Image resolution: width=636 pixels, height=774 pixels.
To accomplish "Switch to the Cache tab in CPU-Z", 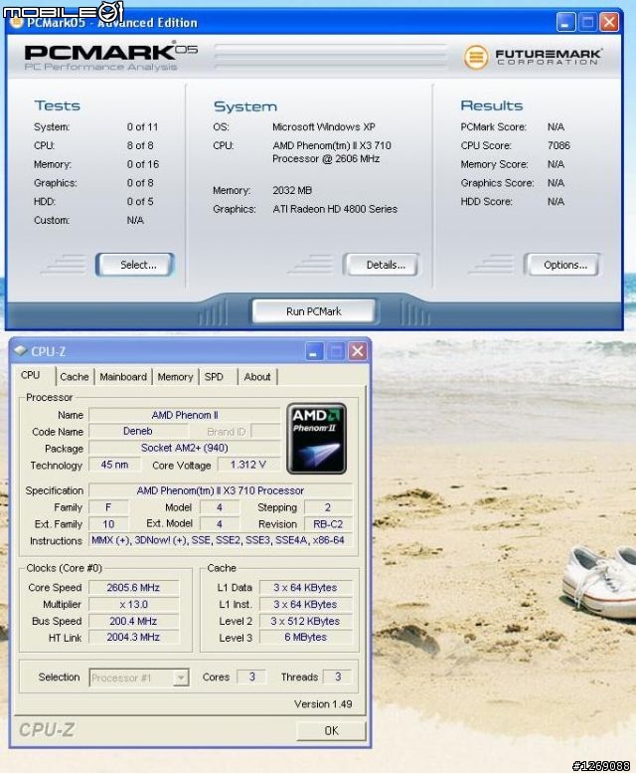I will (75, 377).
